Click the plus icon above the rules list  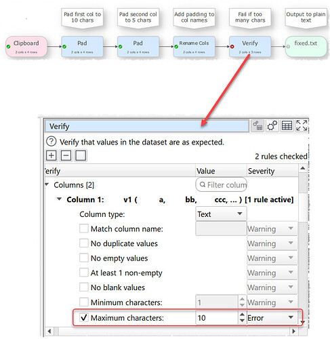(x=51, y=155)
